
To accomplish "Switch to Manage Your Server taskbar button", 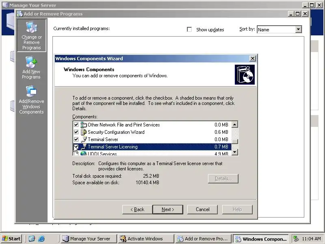I will tap(89, 239).
